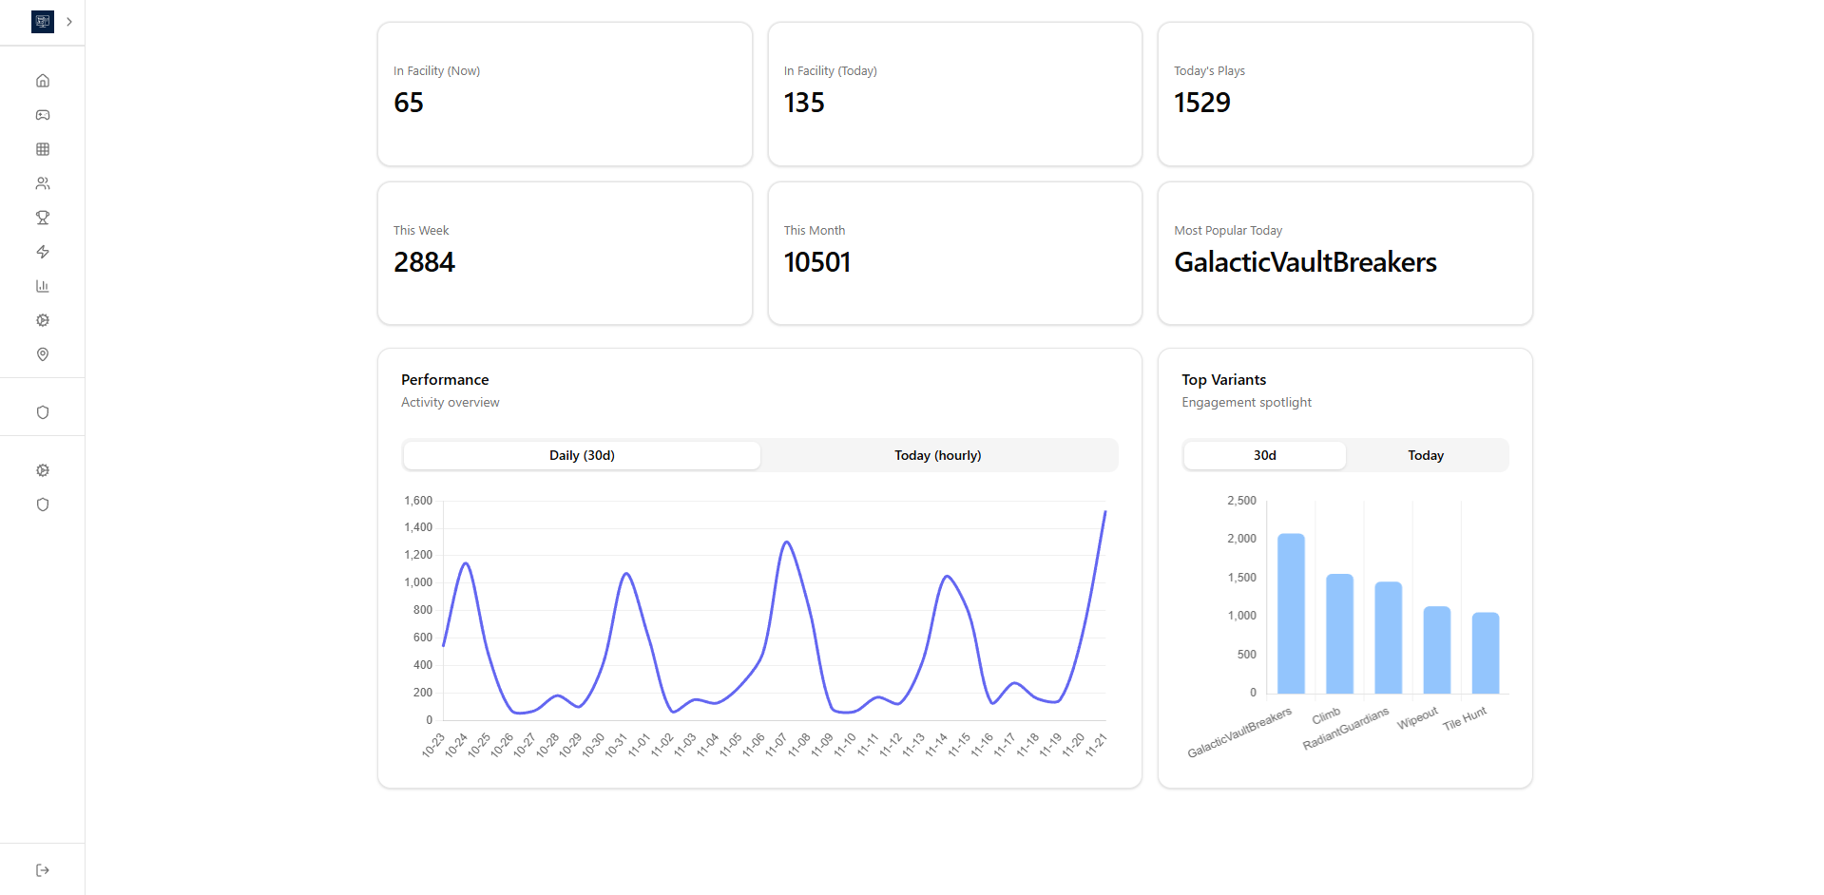This screenshot has width=1824, height=895.
Task: Click the Tile Hunt bar in Top Variants
Action: 1485,653
